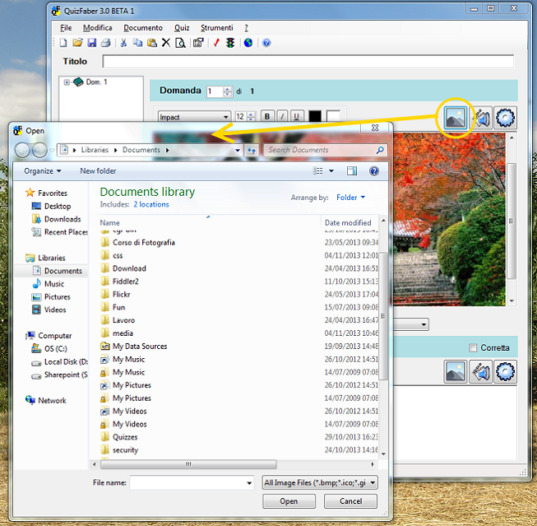Click the gear settings button in the question toolbar
This screenshot has height=526, width=537.
pos(505,119)
